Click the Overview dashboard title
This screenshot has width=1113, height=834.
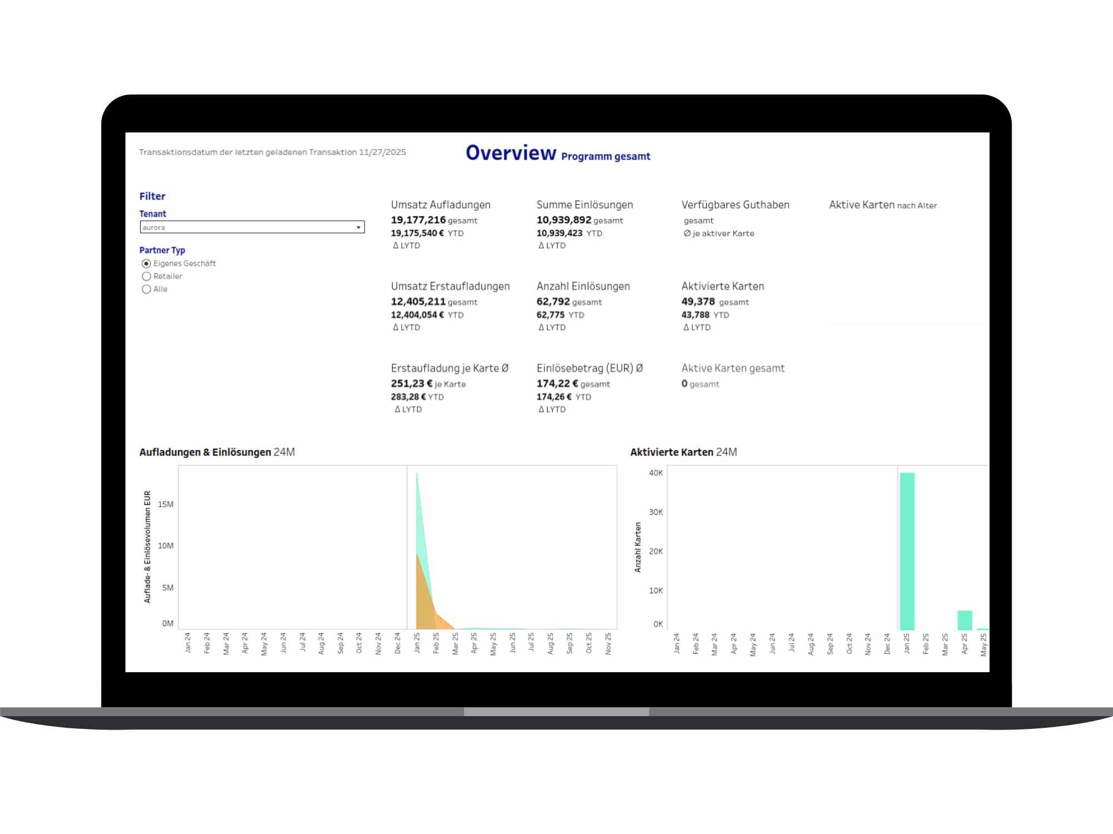[x=510, y=153]
